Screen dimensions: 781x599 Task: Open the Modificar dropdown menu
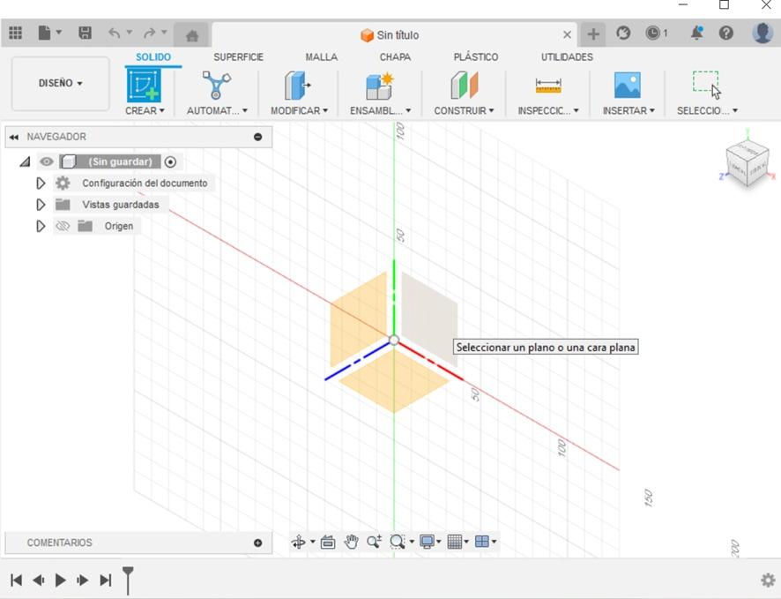(300, 110)
